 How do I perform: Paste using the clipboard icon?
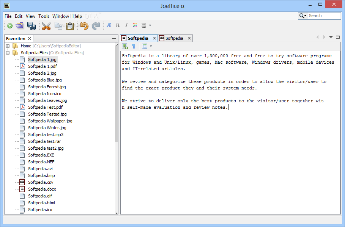click(70, 26)
